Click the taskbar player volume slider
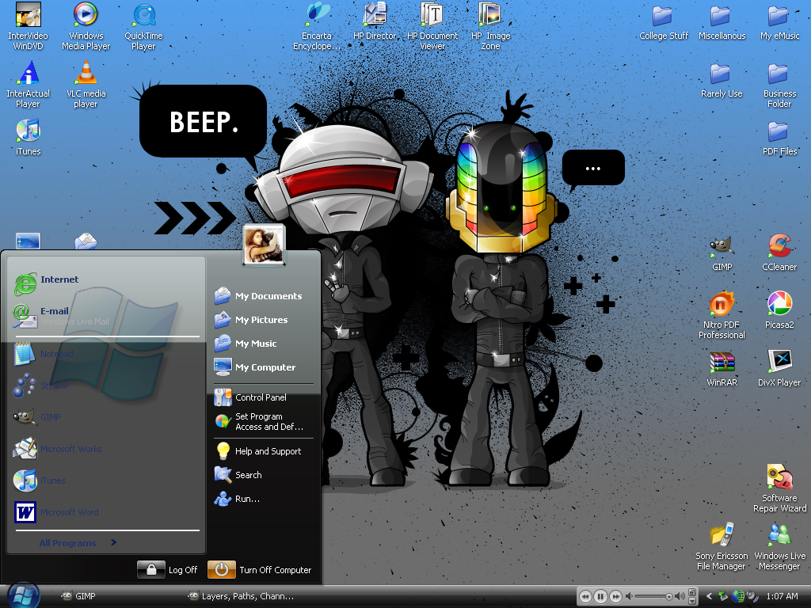The width and height of the screenshot is (811, 608). point(653,597)
